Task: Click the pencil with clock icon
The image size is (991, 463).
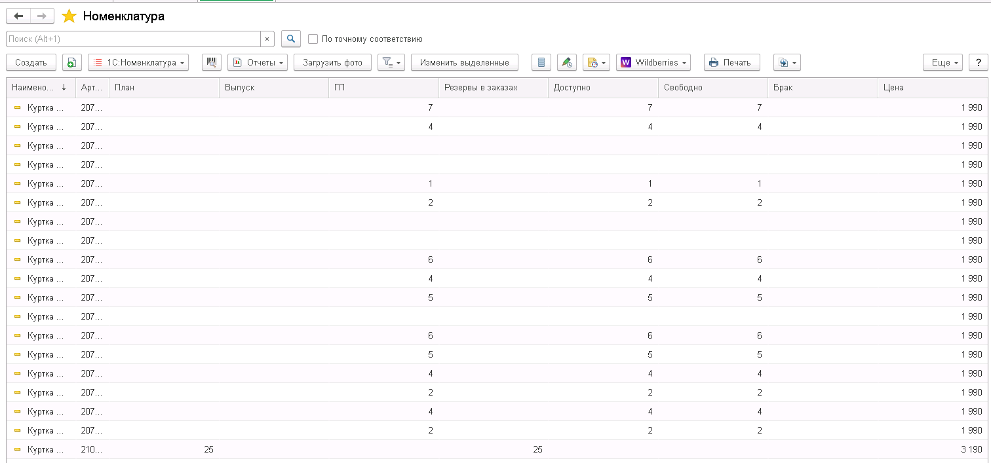Action: (x=566, y=62)
